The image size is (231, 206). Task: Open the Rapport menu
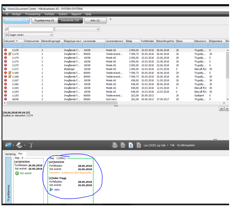pyautogui.click(x=76, y=14)
